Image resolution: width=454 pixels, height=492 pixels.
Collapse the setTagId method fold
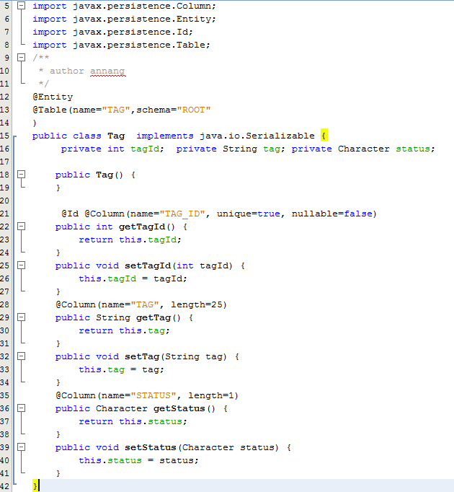point(21,265)
